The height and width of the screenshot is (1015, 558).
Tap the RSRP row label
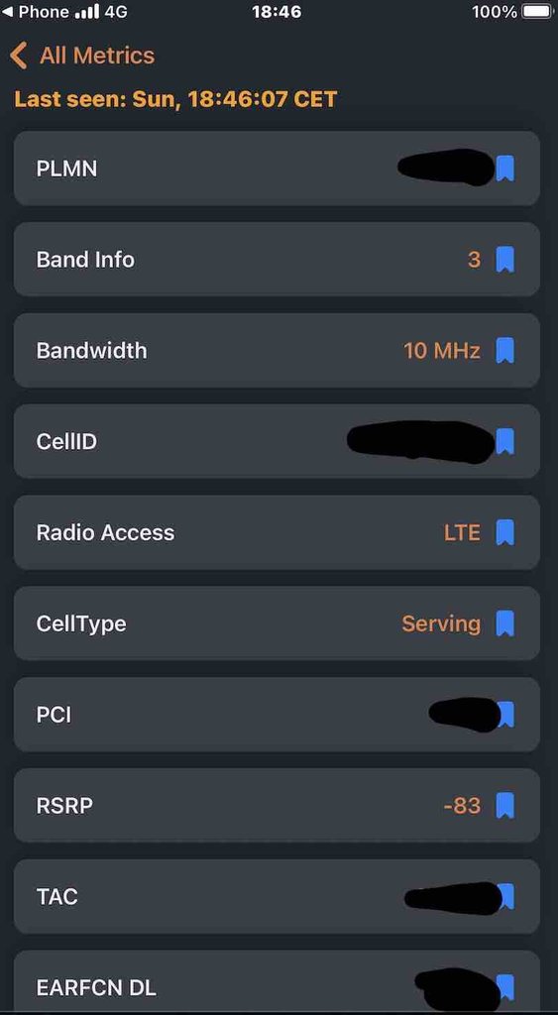click(x=64, y=806)
